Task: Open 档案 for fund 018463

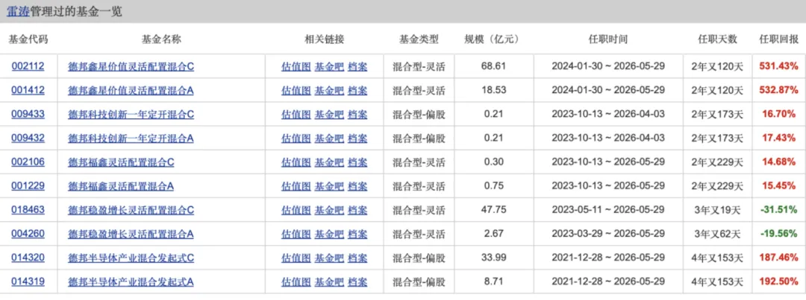Action: (357, 210)
